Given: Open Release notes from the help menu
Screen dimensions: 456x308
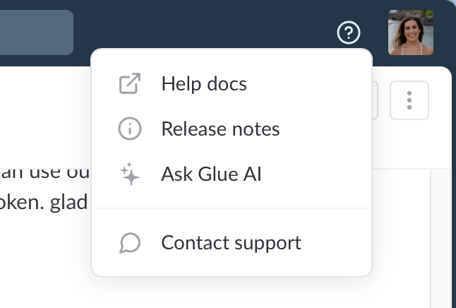Looking at the screenshot, I should pos(220,129).
